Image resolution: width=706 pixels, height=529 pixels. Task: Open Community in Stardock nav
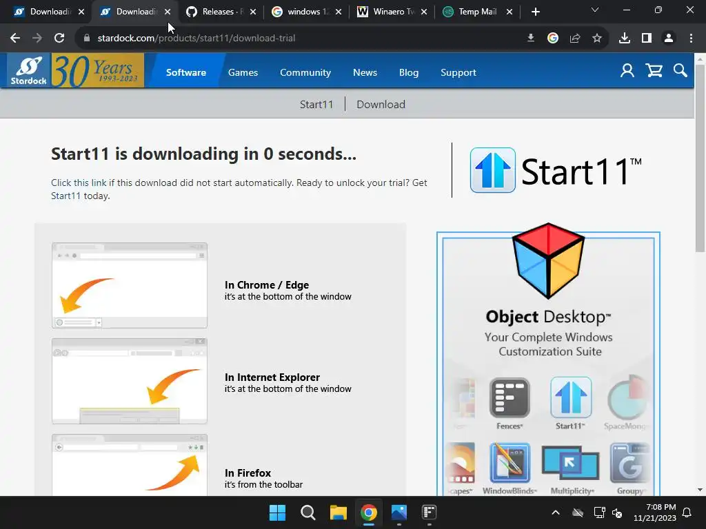pyautogui.click(x=305, y=72)
